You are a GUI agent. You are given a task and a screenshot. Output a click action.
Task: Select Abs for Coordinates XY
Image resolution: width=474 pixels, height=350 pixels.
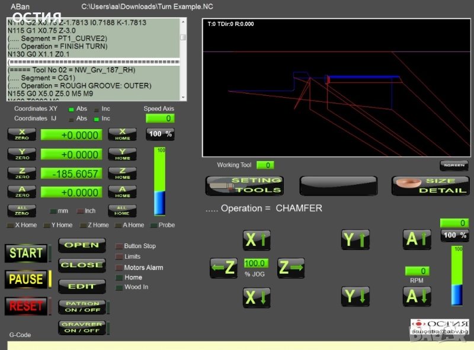(x=72, y=109)
